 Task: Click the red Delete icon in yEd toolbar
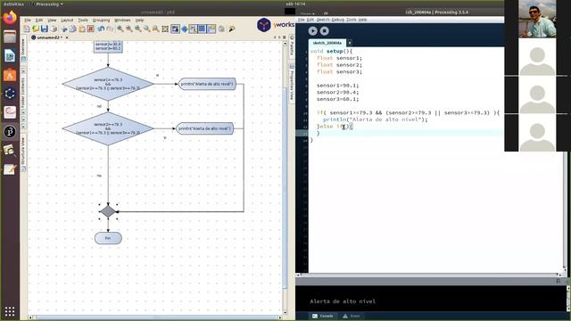pos(91,29)
